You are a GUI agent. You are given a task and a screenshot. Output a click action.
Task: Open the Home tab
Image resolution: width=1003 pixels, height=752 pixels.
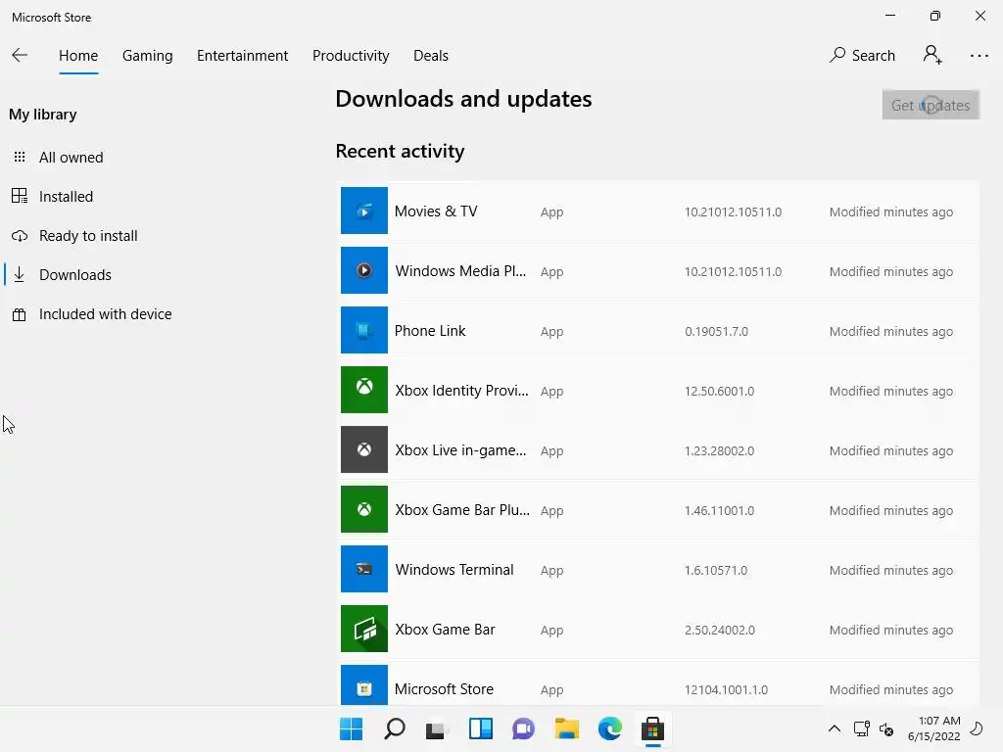tap(78, 56)
